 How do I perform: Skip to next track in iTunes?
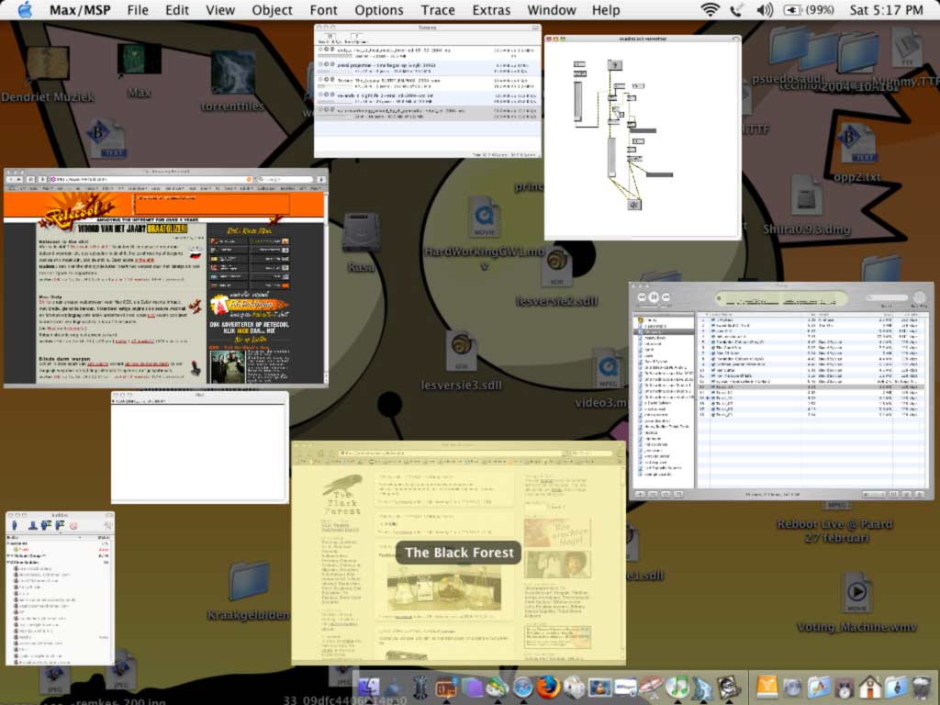(666, 297)
